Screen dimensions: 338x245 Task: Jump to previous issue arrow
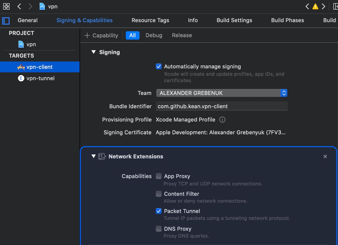tap(307, 6)
